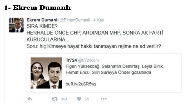Click the gözaltında line in quoted card
Screen dimensions: 188x106
(x=108, y=72)
